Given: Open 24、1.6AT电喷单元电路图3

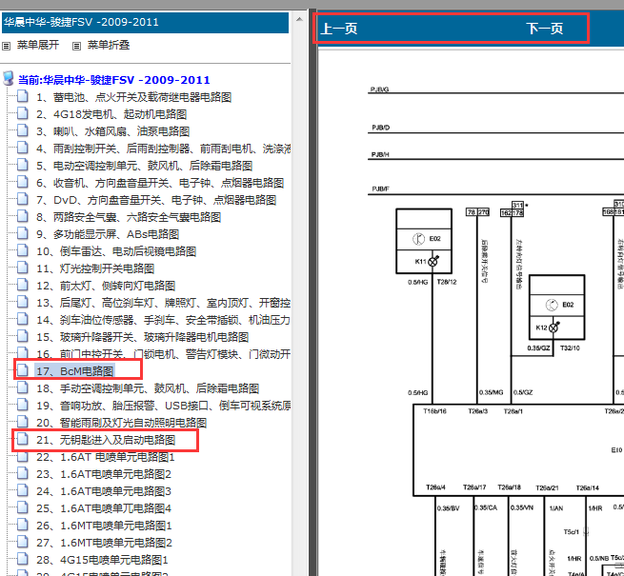Looking at the screenshot, I should pyautogui.click(x=104, y=491).
